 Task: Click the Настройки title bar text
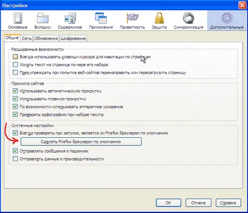(x=15, y=6)
